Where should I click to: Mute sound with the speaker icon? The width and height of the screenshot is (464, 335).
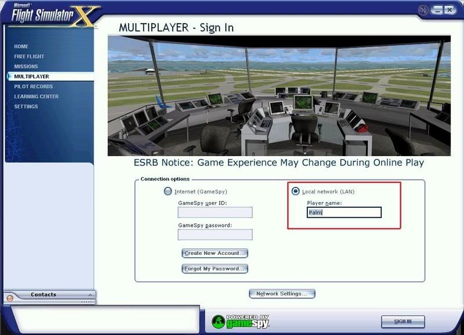coord(423,10)
